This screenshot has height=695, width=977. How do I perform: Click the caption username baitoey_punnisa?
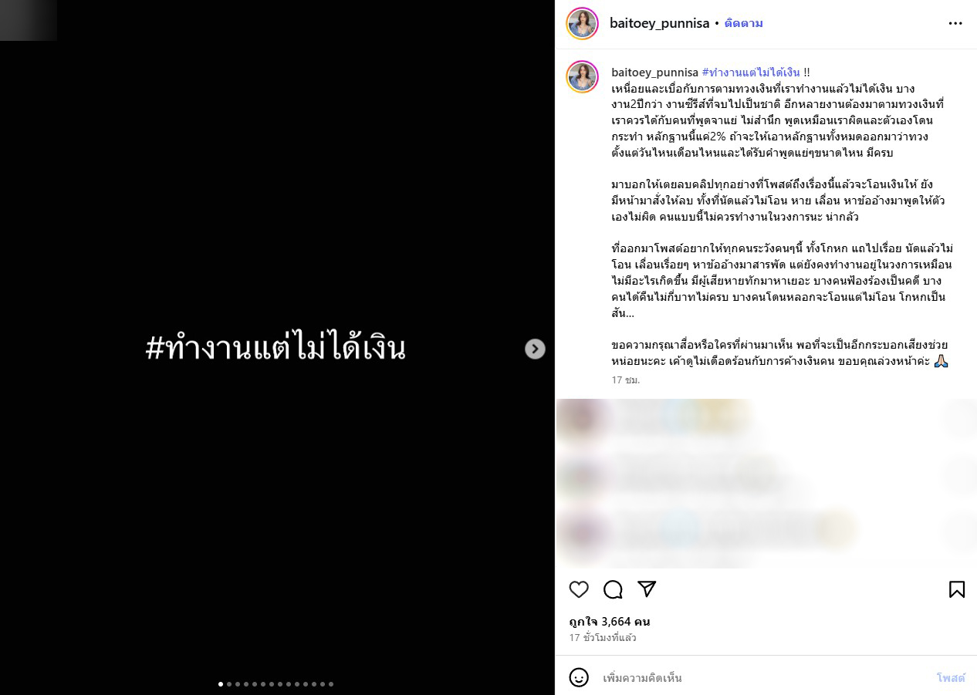pyautogui.click(x=655, y=73)
